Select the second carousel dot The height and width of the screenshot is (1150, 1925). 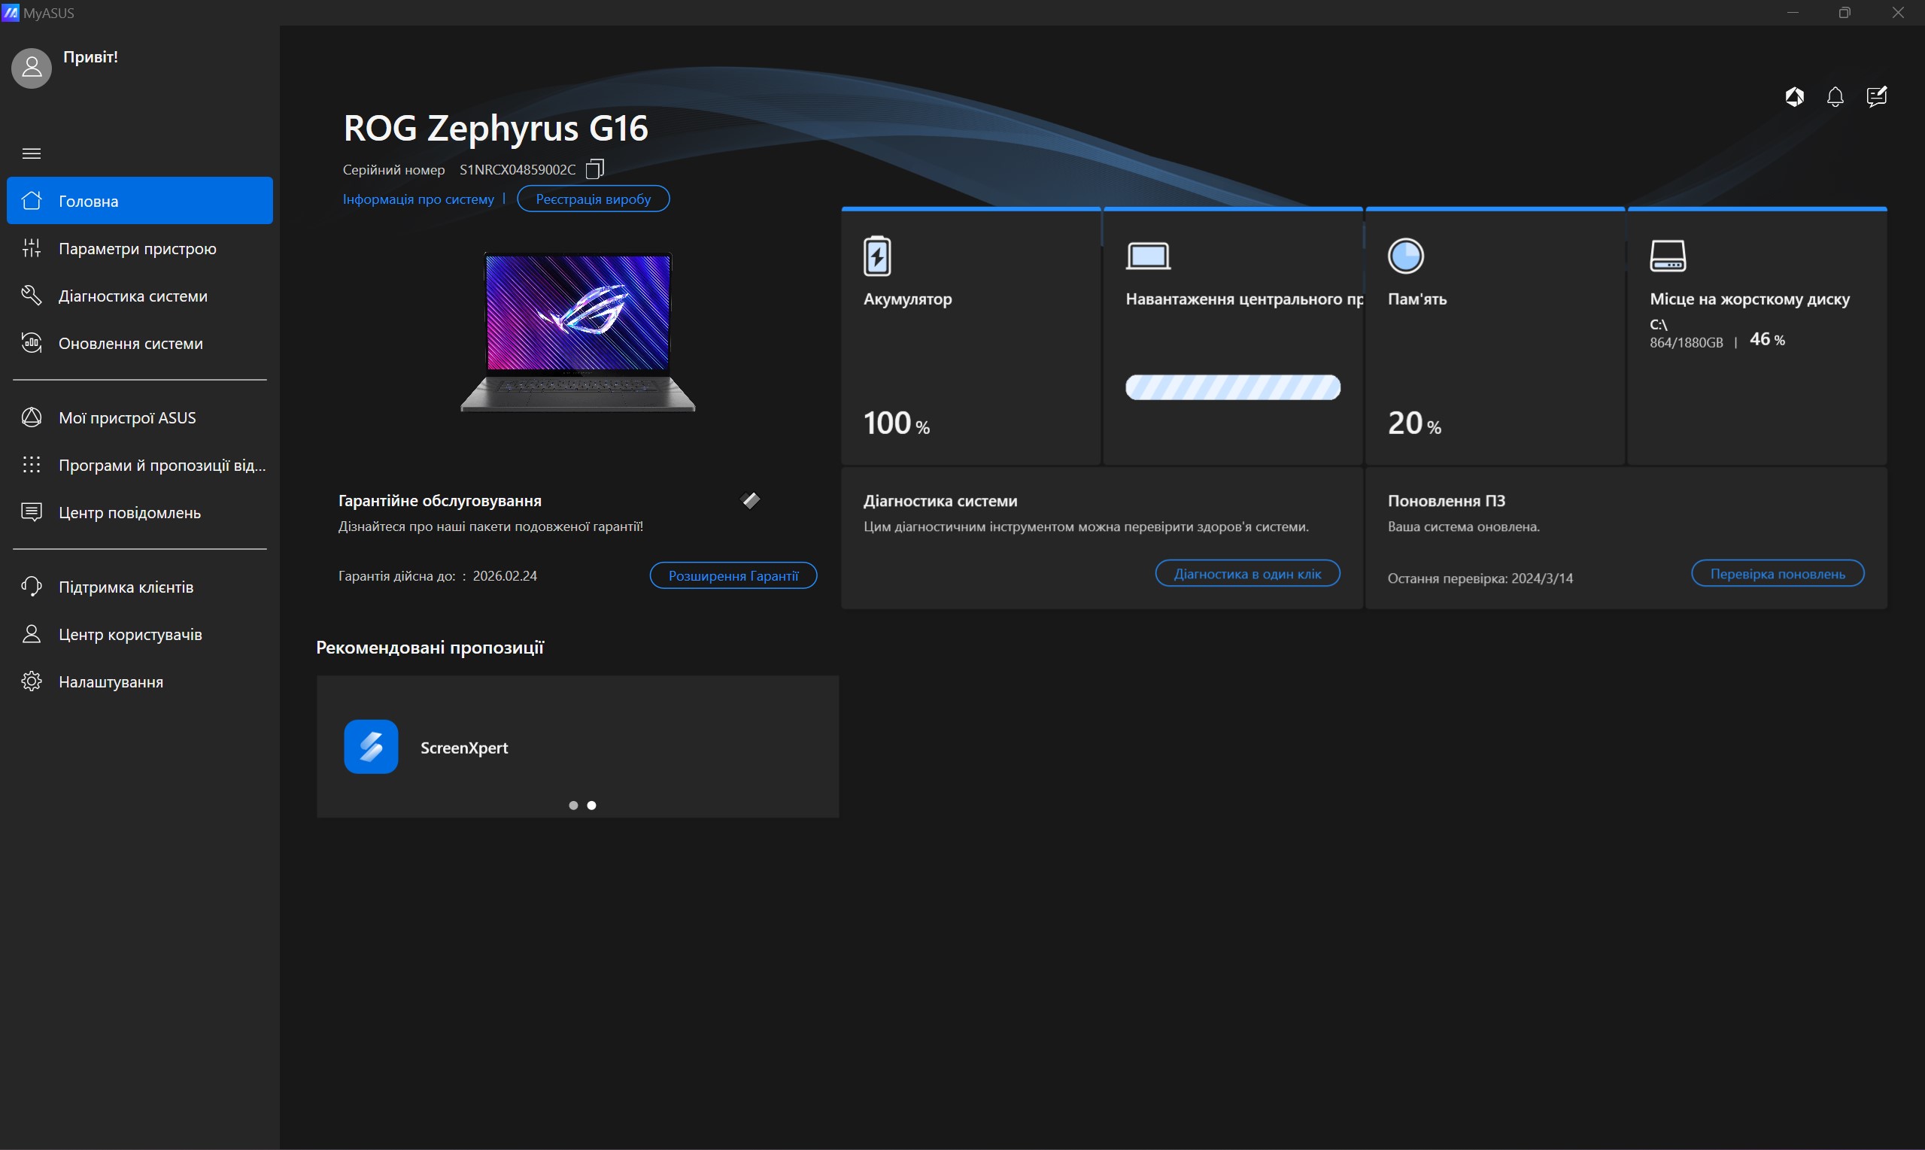(591, 806)
